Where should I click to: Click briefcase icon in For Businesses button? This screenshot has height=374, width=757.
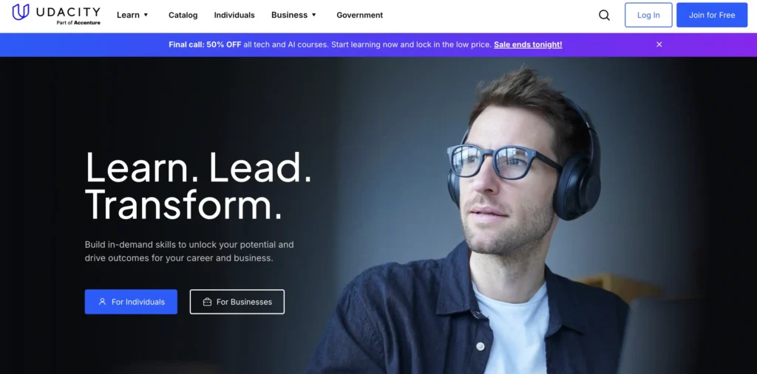[x=207, y=302]
